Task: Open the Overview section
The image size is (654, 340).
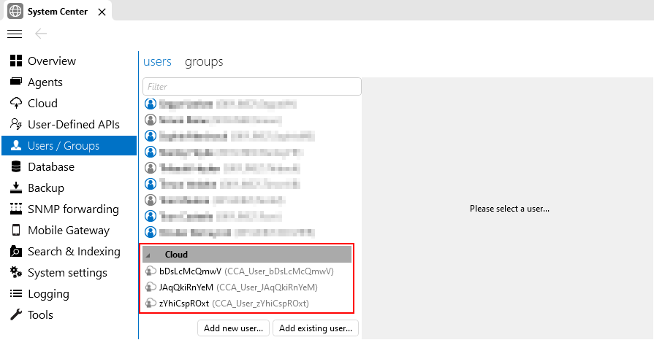Action: point(52,61)
